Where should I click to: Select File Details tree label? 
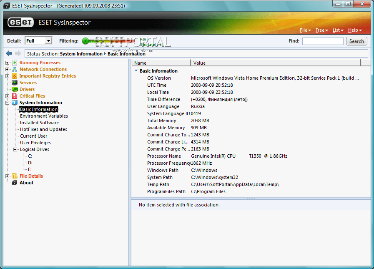click(x=31, y=176)
